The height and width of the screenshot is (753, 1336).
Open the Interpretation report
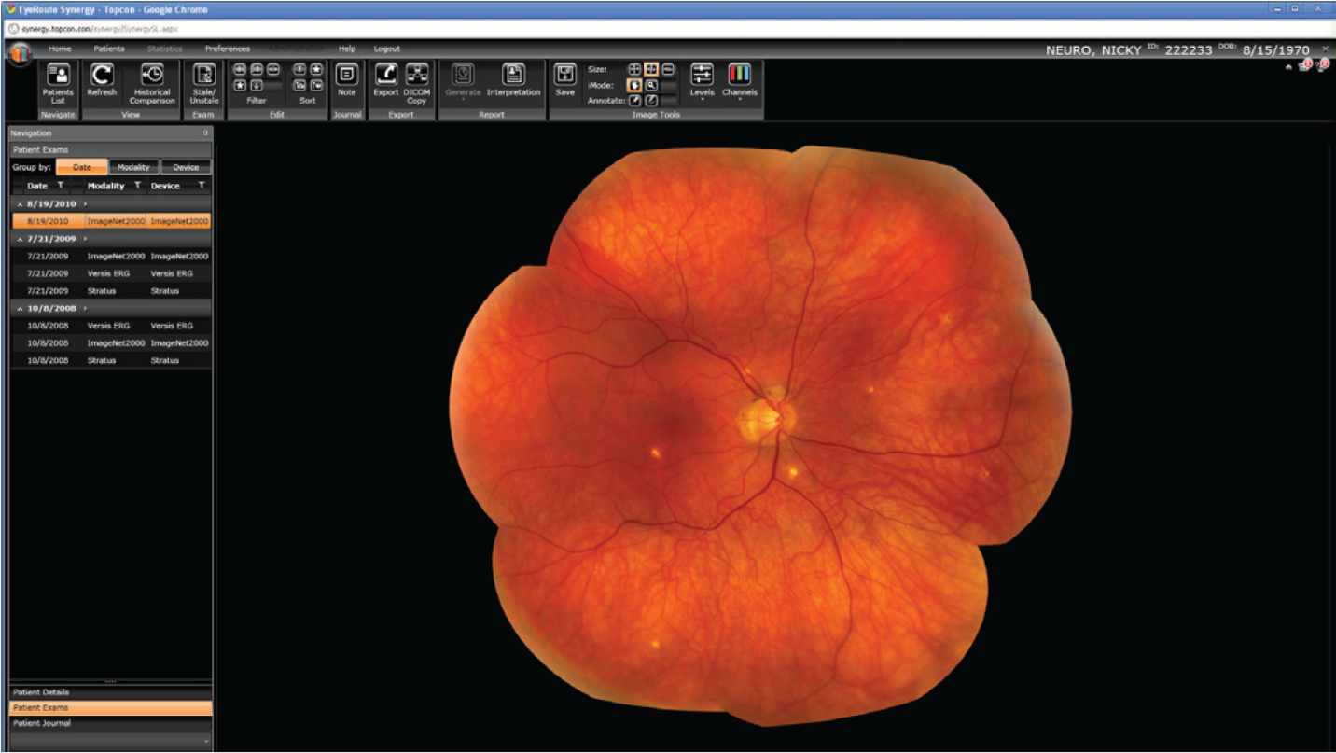click(513, 80)
